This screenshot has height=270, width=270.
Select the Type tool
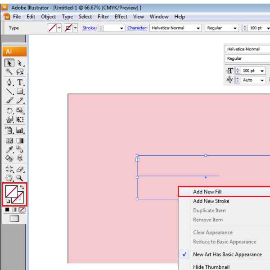(x=20, y=82)
